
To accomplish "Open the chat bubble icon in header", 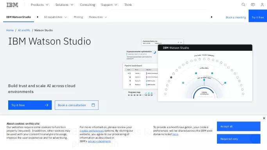I will (253, 5).
